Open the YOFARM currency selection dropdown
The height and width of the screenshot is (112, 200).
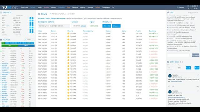click(x=54, y=26)
